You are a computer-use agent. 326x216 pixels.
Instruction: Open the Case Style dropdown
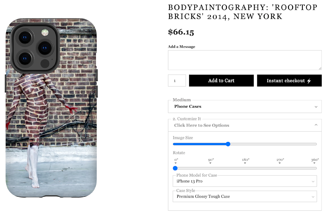click(244, 196)
